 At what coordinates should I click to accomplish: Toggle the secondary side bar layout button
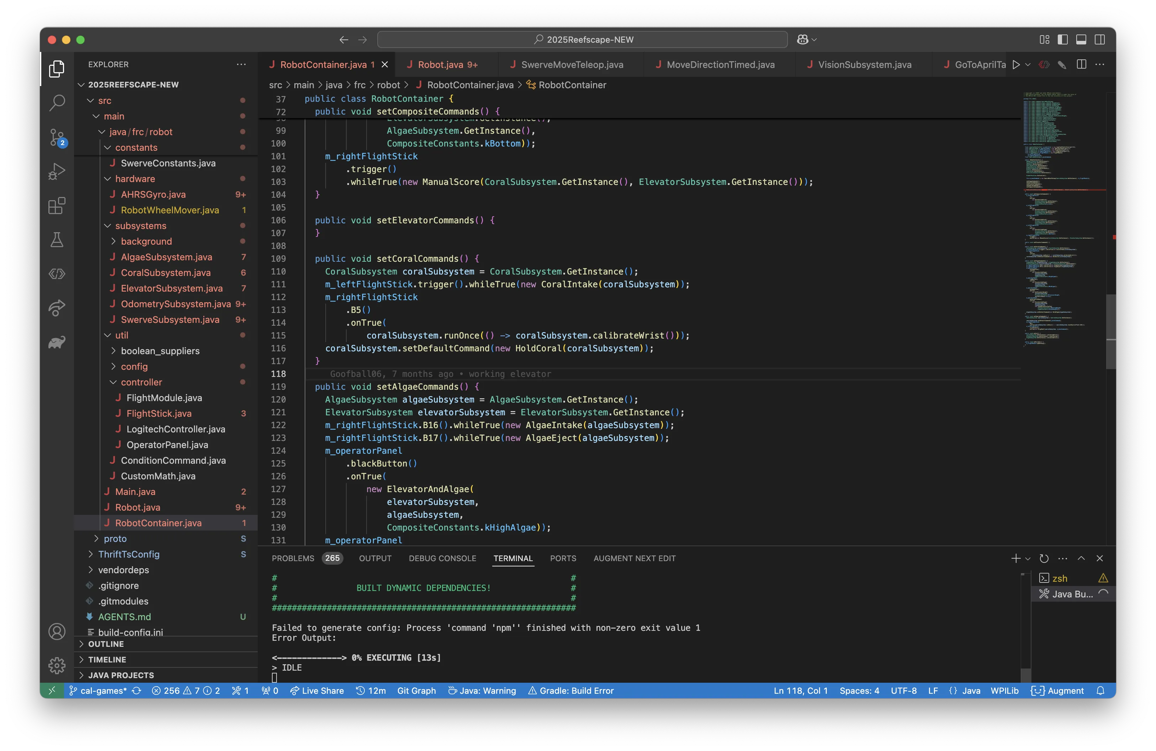1100,39
